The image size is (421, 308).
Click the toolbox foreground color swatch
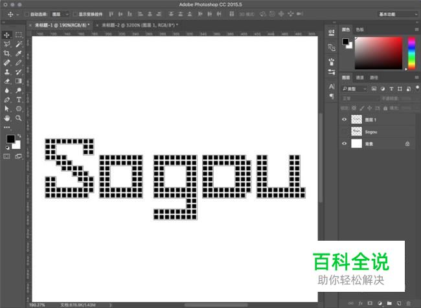click(x=11, y=139)
